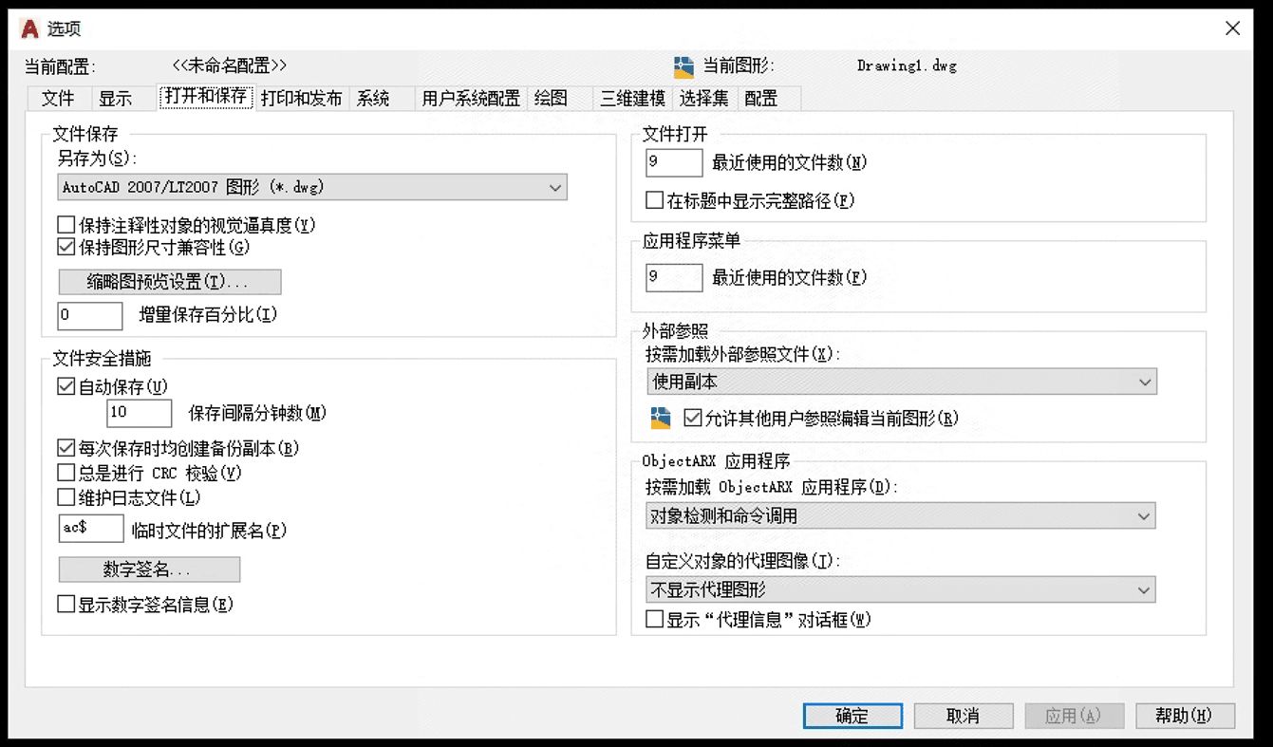
Task: Click the 数字签名 button
Action: tap(149, 570)
